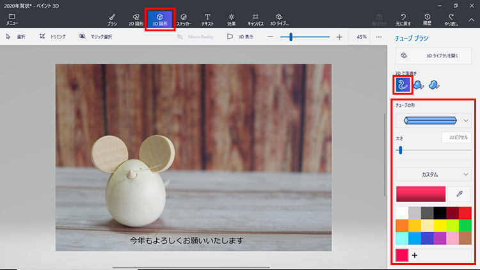Screen dimensions: 480x270
Task: Open the Effects (効果) panel
Action: pyautogui.click(x=231, y=19)
